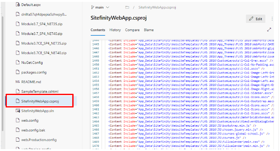Click the packages.config file icon
Image resolution: width=280 pixels, height=151 pixels.
(x=18, y=72)
